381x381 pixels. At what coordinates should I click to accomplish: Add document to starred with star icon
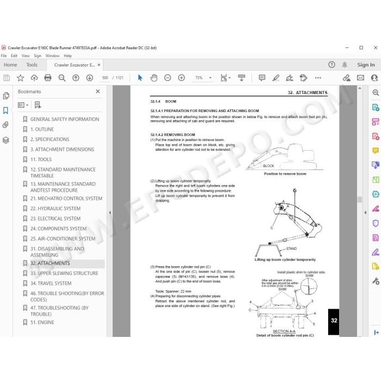pos(20,78)
